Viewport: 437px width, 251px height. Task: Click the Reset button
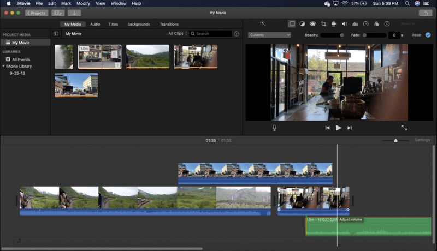coord(416,35)
